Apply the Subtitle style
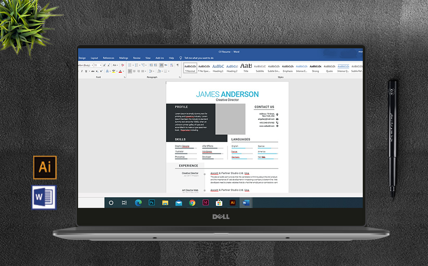The height and width of the screenshot is (266, 428). click(x=260, y=68)
